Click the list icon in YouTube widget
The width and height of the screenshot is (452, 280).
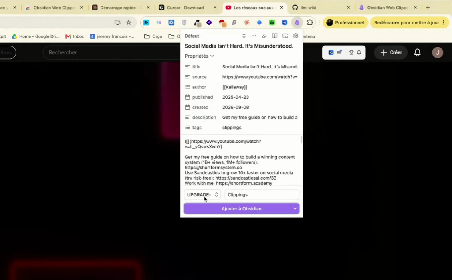[339, 52]
